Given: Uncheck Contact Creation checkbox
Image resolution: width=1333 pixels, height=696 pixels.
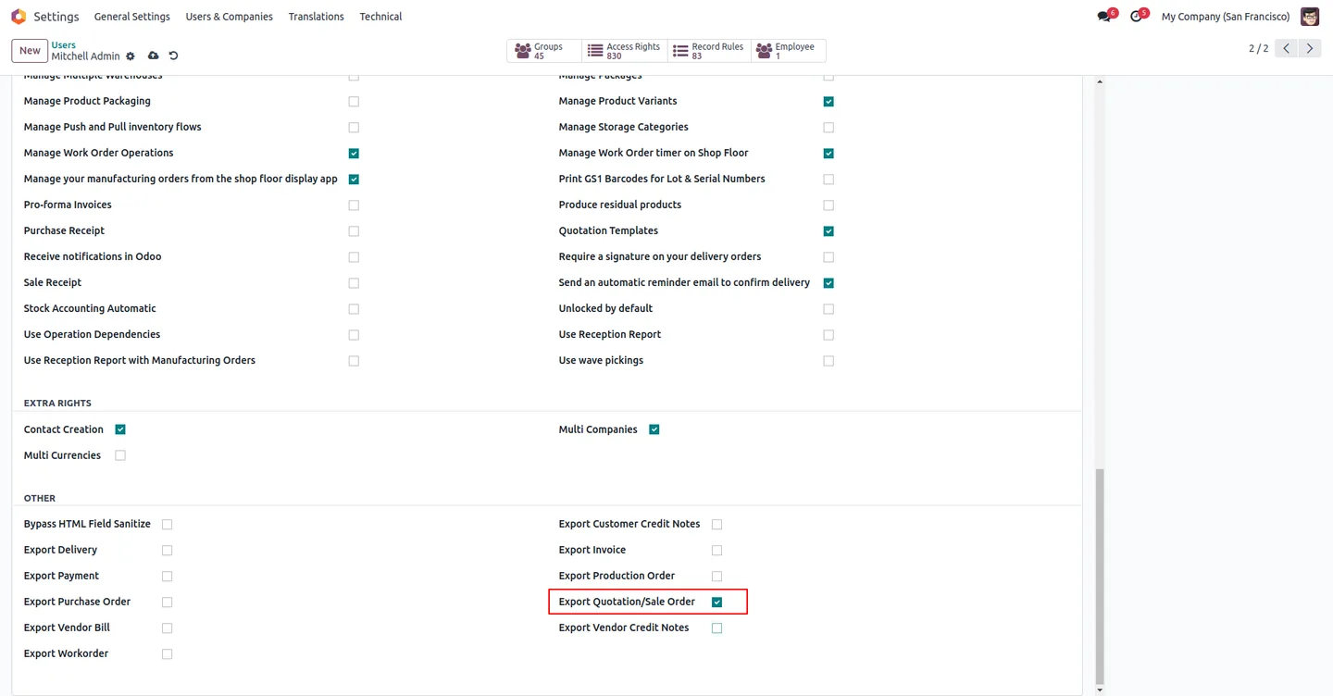Looking at the screenshot, I should click(x=120, y=429).
